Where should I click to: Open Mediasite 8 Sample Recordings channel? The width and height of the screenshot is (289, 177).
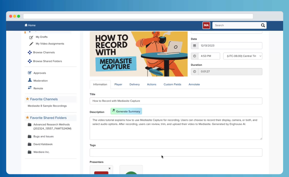(47, 106)
